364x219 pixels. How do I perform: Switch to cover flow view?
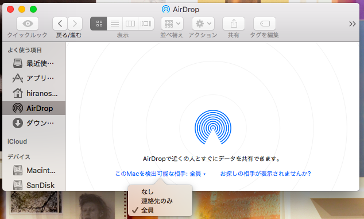pyautogui.click(x=146, y=24)
